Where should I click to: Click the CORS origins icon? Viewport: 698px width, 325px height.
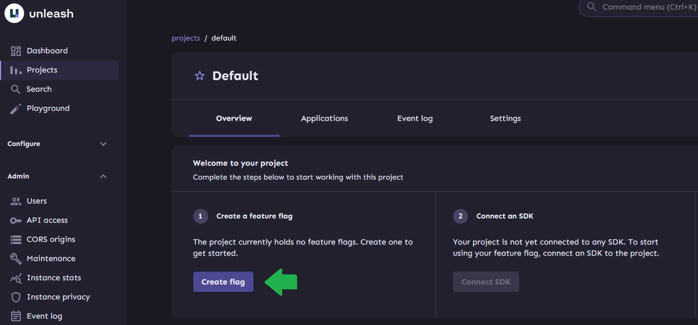click(x=16, y=239)
